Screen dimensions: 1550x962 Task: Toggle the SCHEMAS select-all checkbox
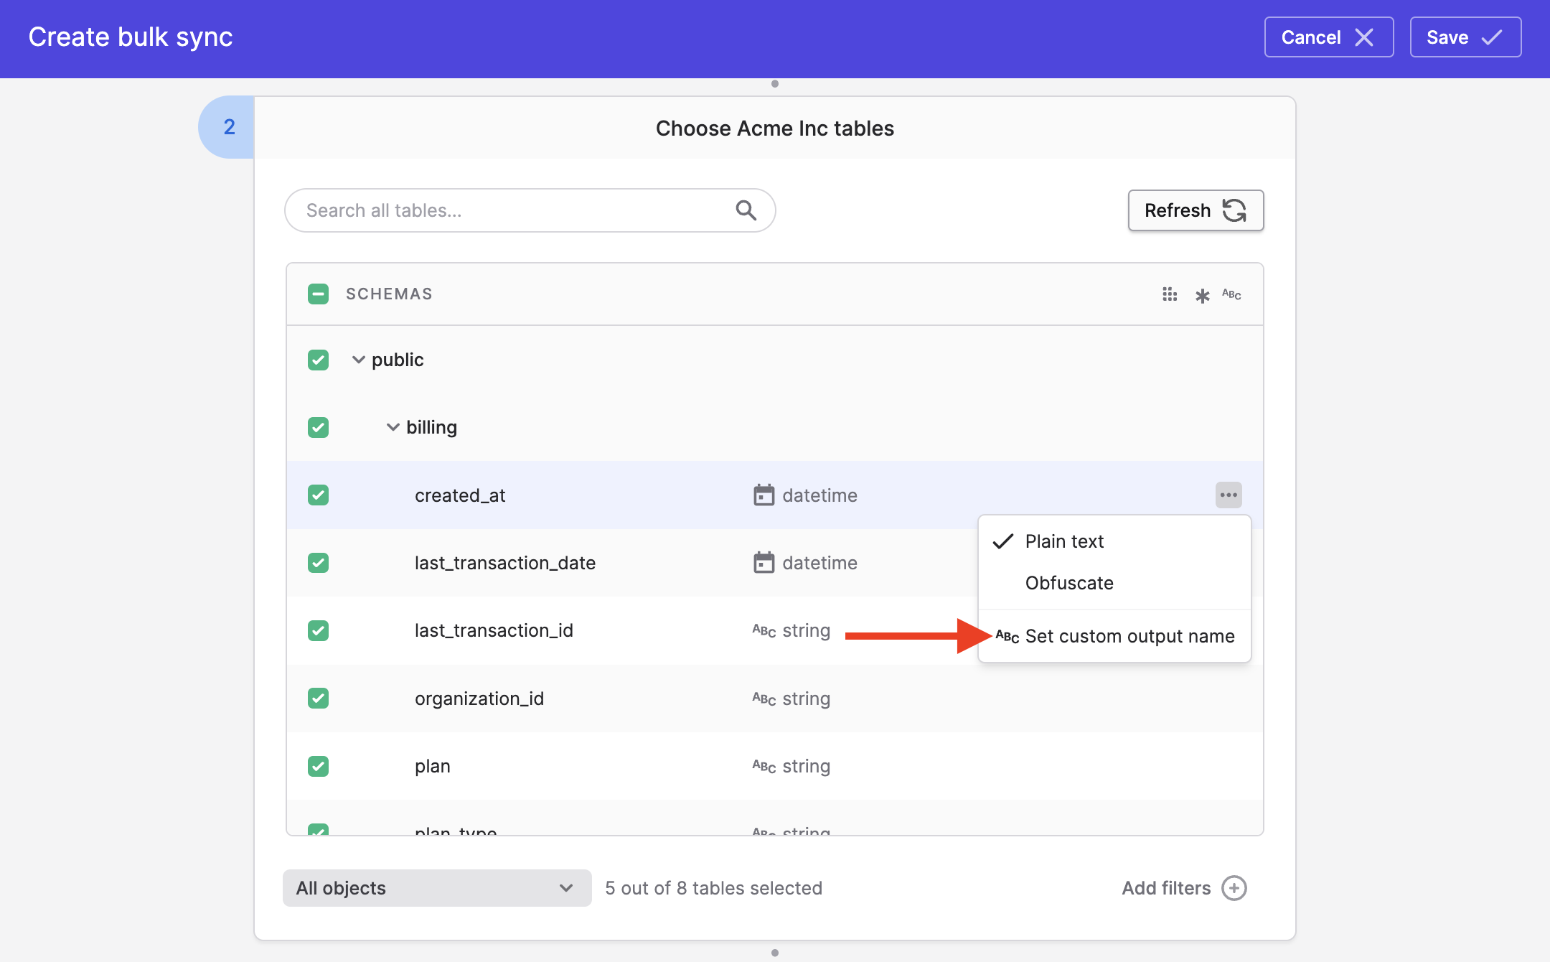point(318,294)
